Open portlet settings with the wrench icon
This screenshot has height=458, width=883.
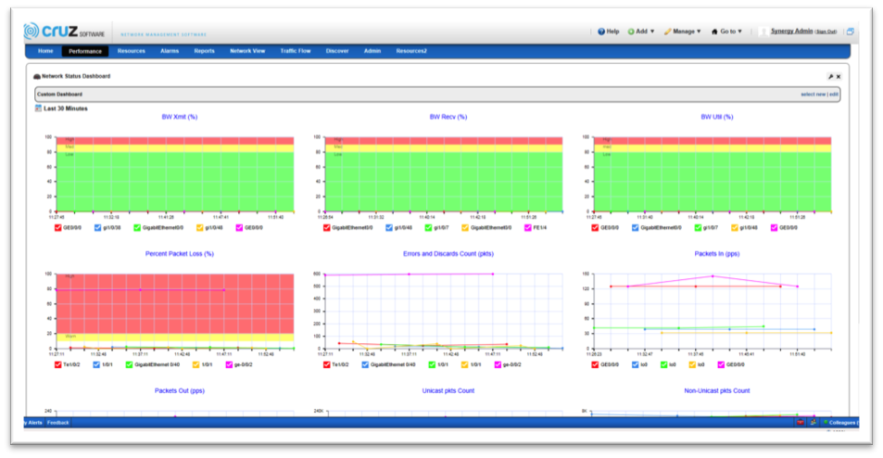pyautogui.click(x=830, y=77)
